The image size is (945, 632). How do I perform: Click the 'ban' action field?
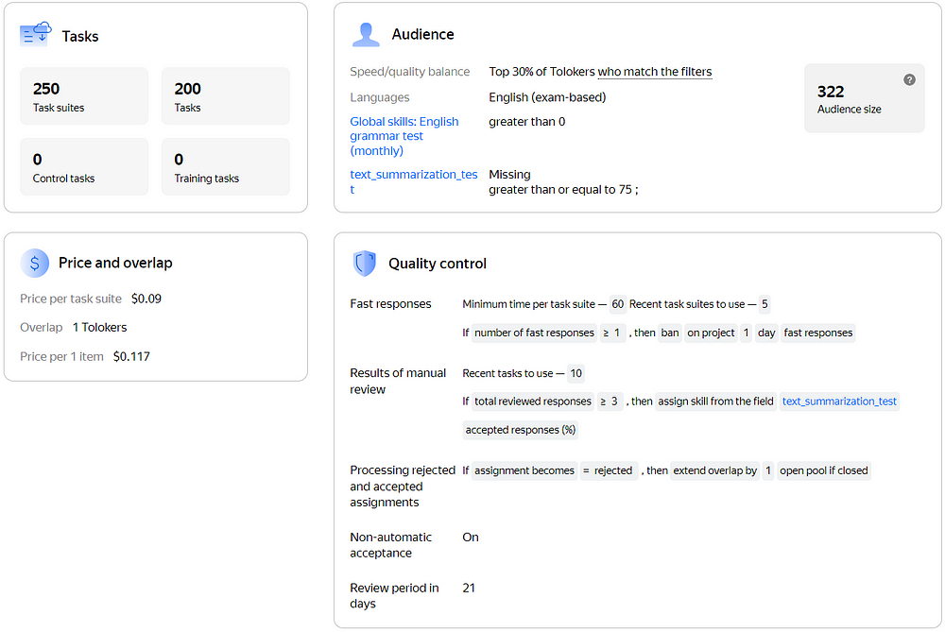tap(670, 333)
